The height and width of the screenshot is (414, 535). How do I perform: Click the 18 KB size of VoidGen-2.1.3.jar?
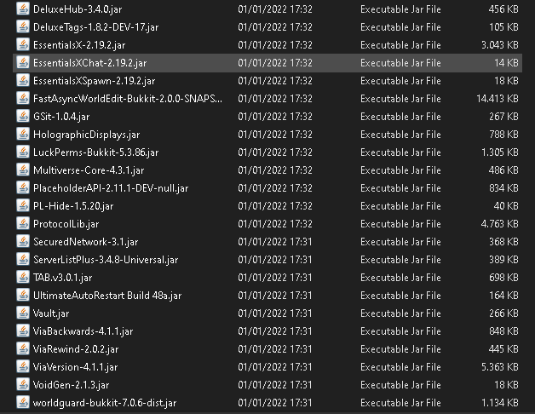[x=506, y=385]
